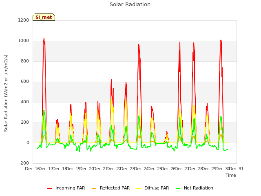Click the 1200 y-axis tick label
Viewport: 261px width, 196px height.
tap(24, 20)
